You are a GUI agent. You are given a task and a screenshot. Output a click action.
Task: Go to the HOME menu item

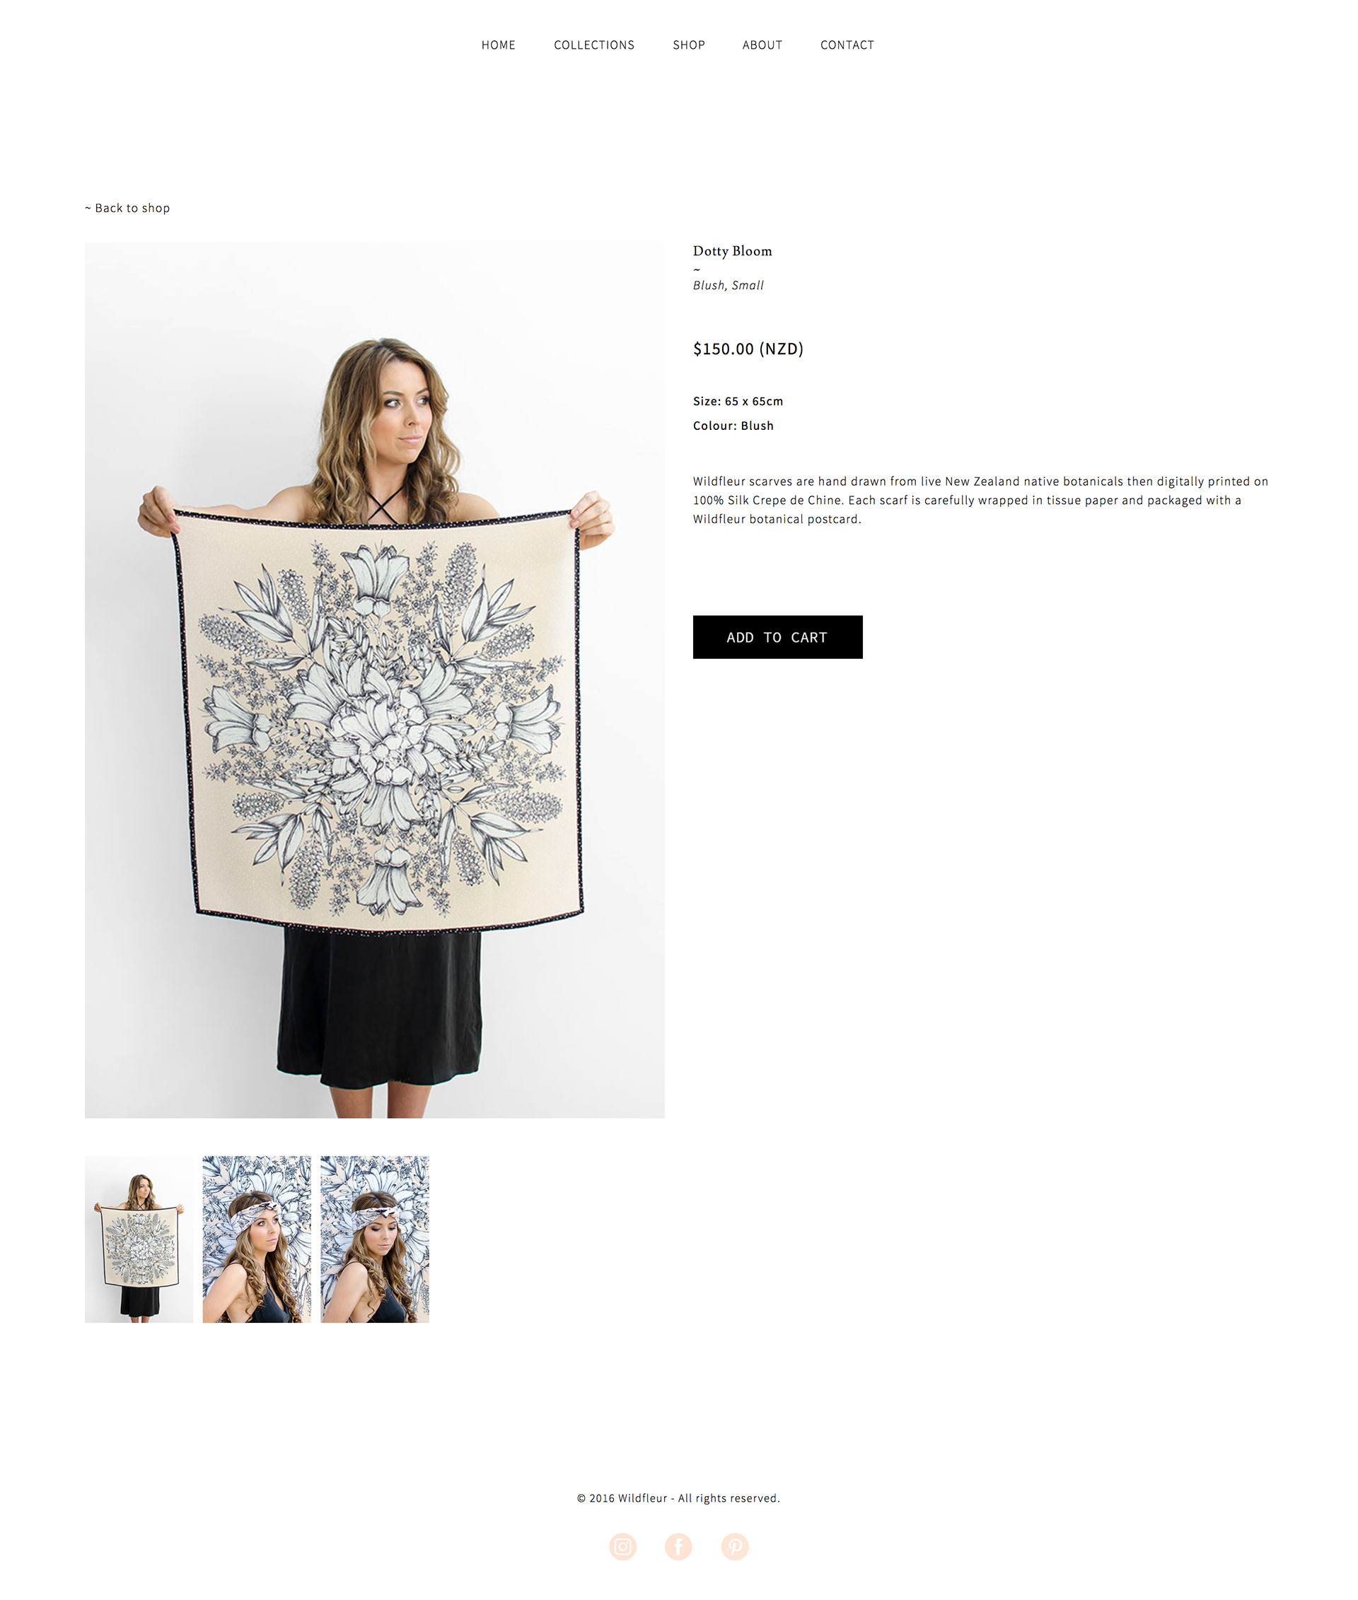498,45
